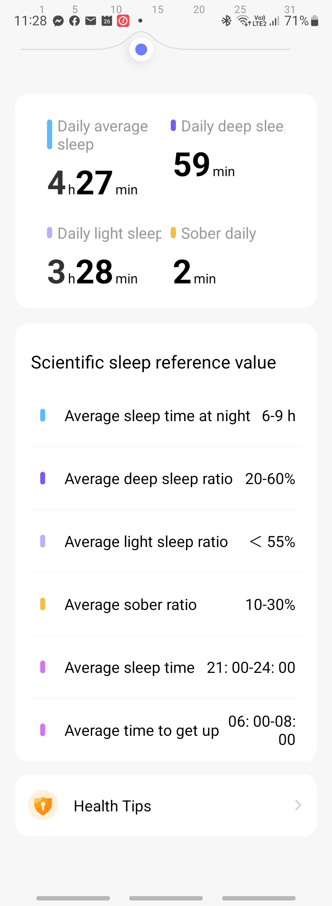Open the Health Tips row

[166, 805]
